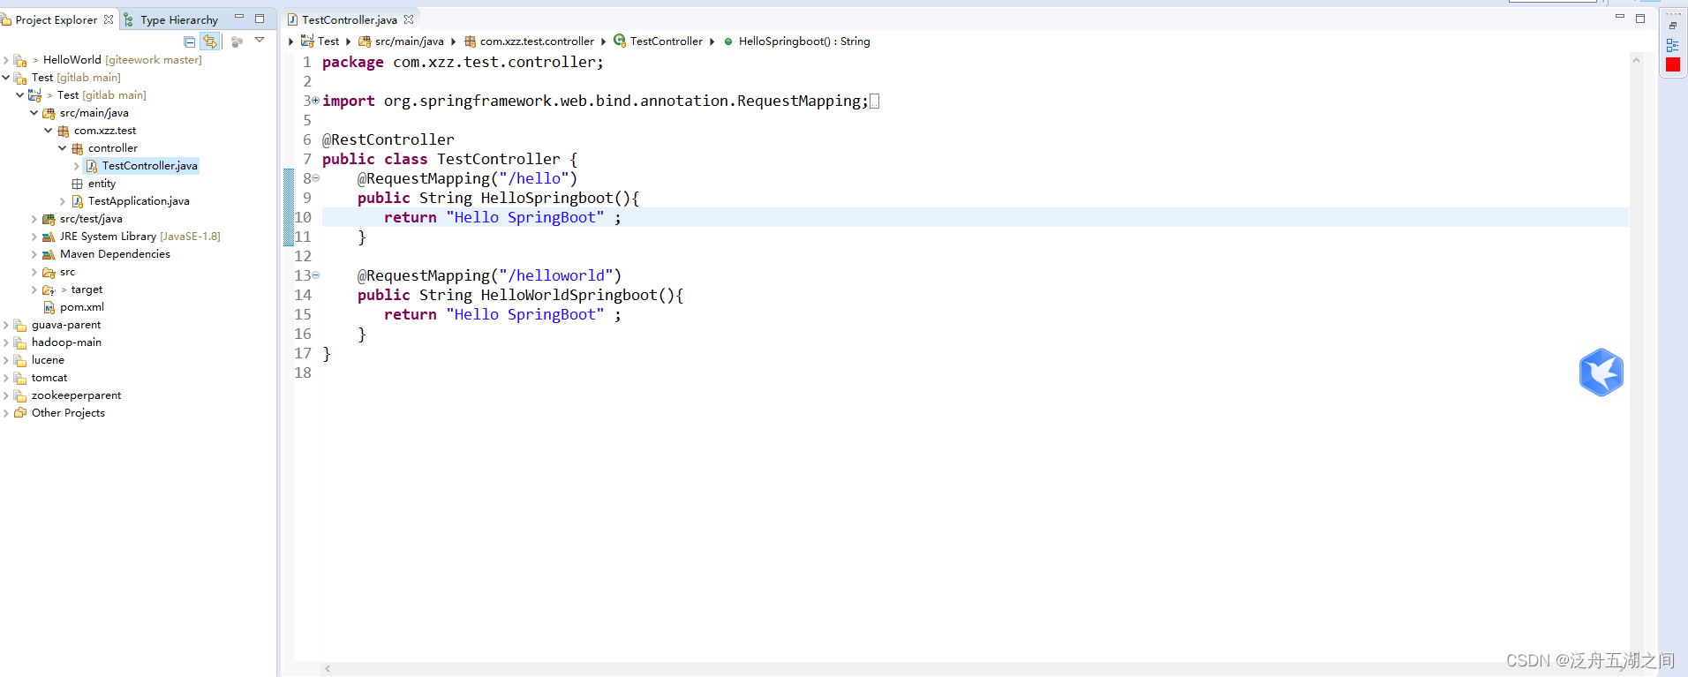Click the editor horizontal scroll left arrow

(x=328, y=669)
